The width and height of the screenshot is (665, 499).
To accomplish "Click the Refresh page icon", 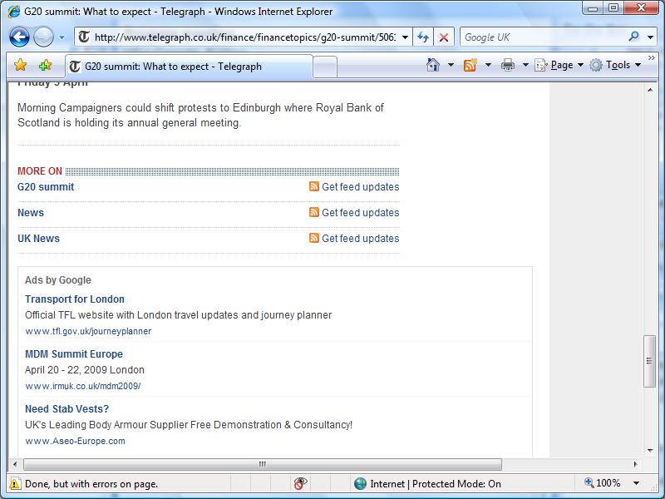I will tap(423, 37).
